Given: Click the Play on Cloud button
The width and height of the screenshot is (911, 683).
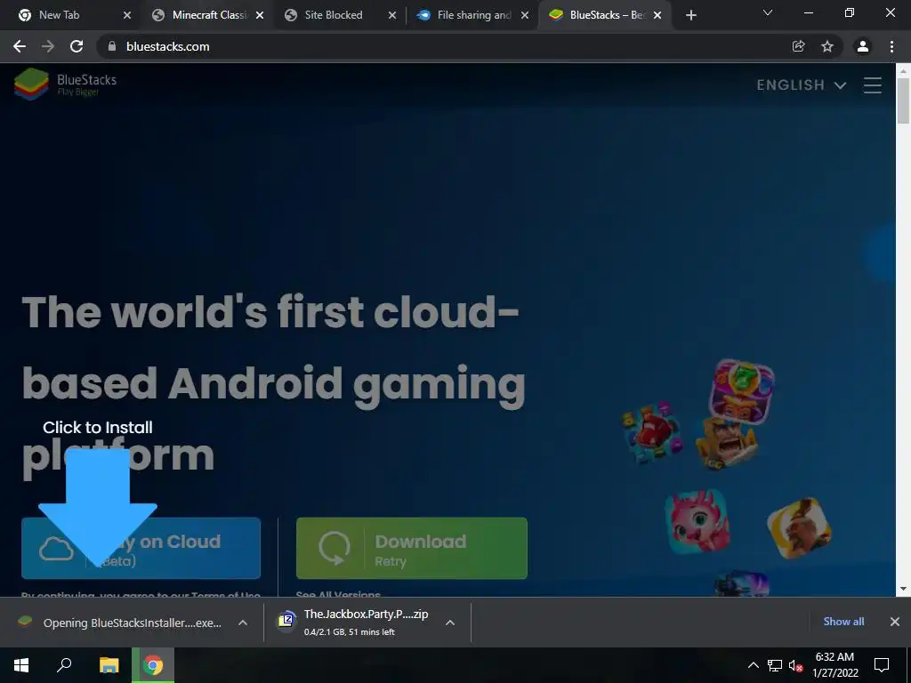Looking at the screenshot, I should [x=141, y=548].
